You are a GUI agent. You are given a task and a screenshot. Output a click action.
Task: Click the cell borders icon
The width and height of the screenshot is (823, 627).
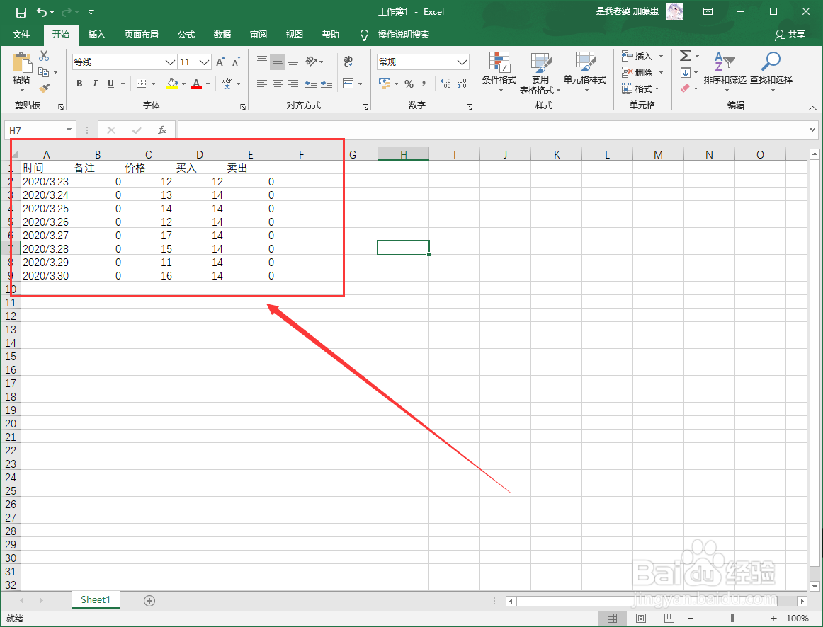pyautogui.click(x=141, y=84)
